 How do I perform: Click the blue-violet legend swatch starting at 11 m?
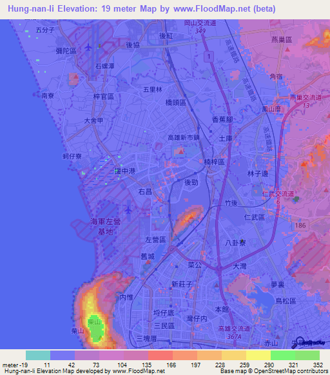(63, 356)
